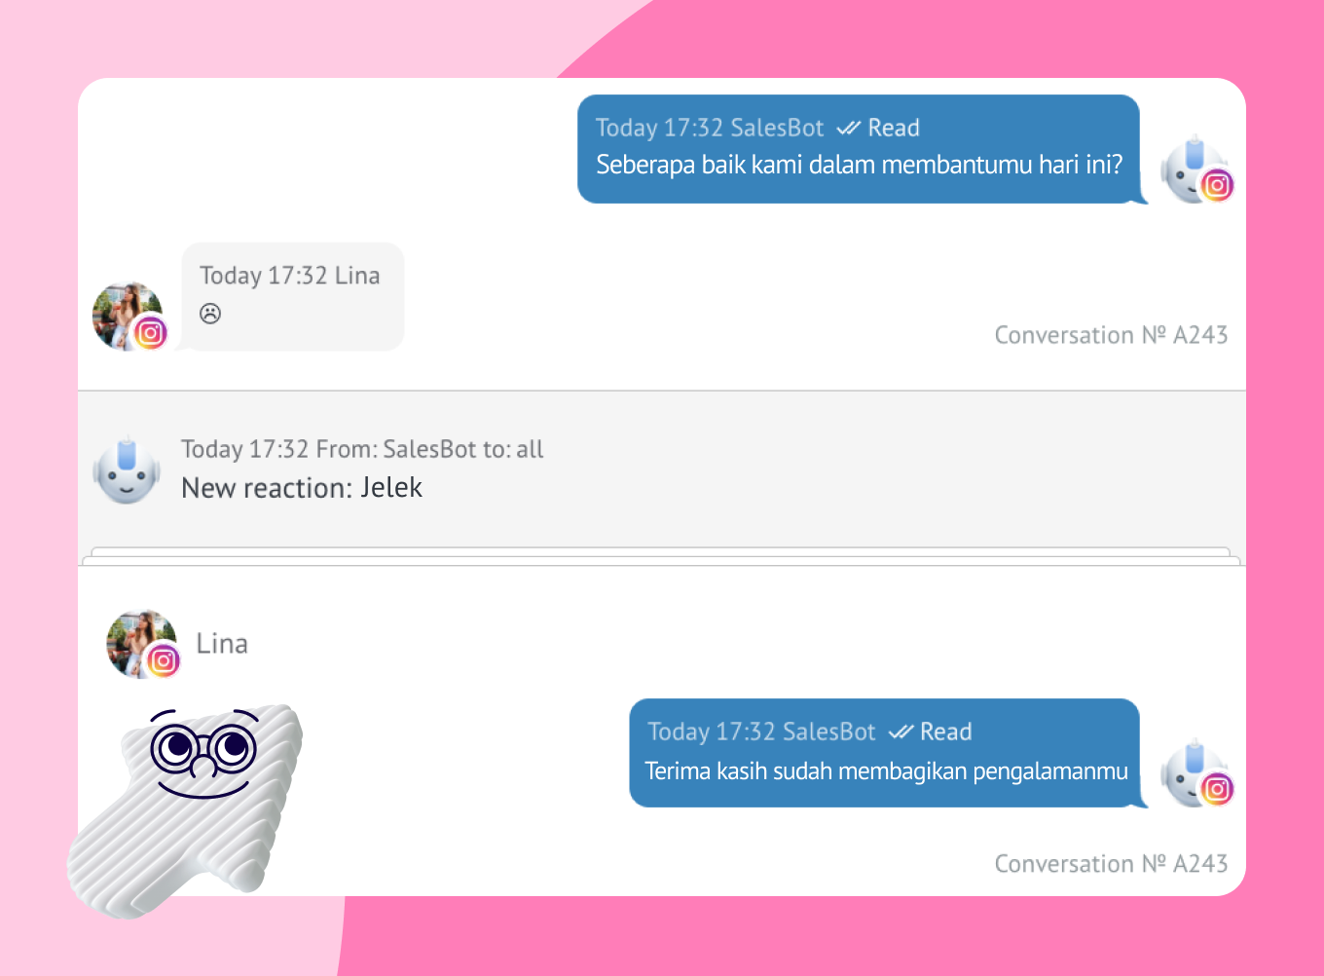Viewport: 1324px width, 976px height.
Task: Click the sad face emoji reaction
Action: (210, 314)
